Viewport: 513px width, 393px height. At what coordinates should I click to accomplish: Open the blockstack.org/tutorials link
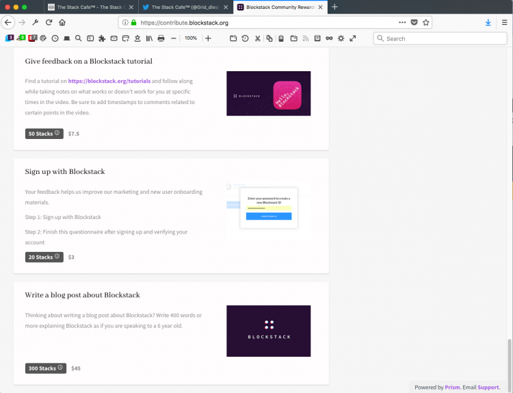tap(109, 81)
